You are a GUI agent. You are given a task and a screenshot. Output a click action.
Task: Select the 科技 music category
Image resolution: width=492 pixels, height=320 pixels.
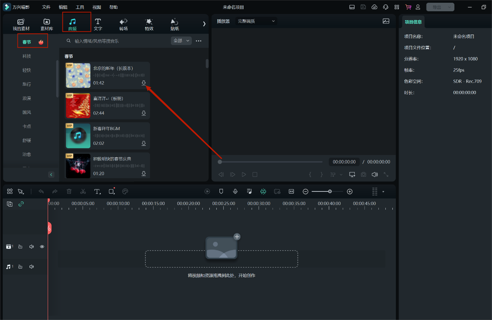(27, 56)
